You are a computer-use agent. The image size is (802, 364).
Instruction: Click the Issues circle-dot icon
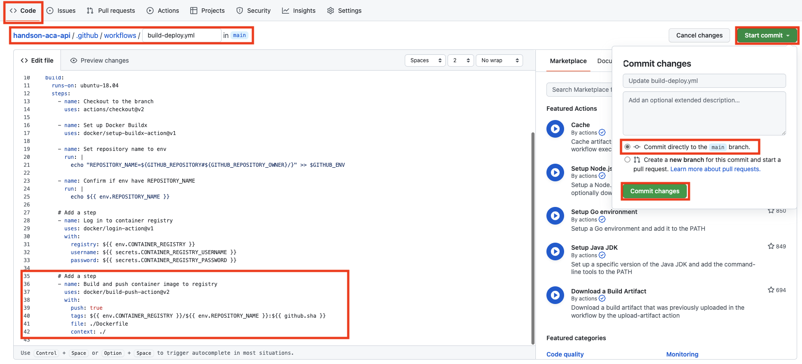click(x=50, y=11)
